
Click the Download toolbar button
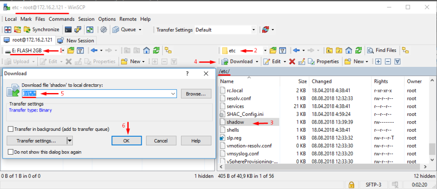pyautogui.click(x=237, y=62)
